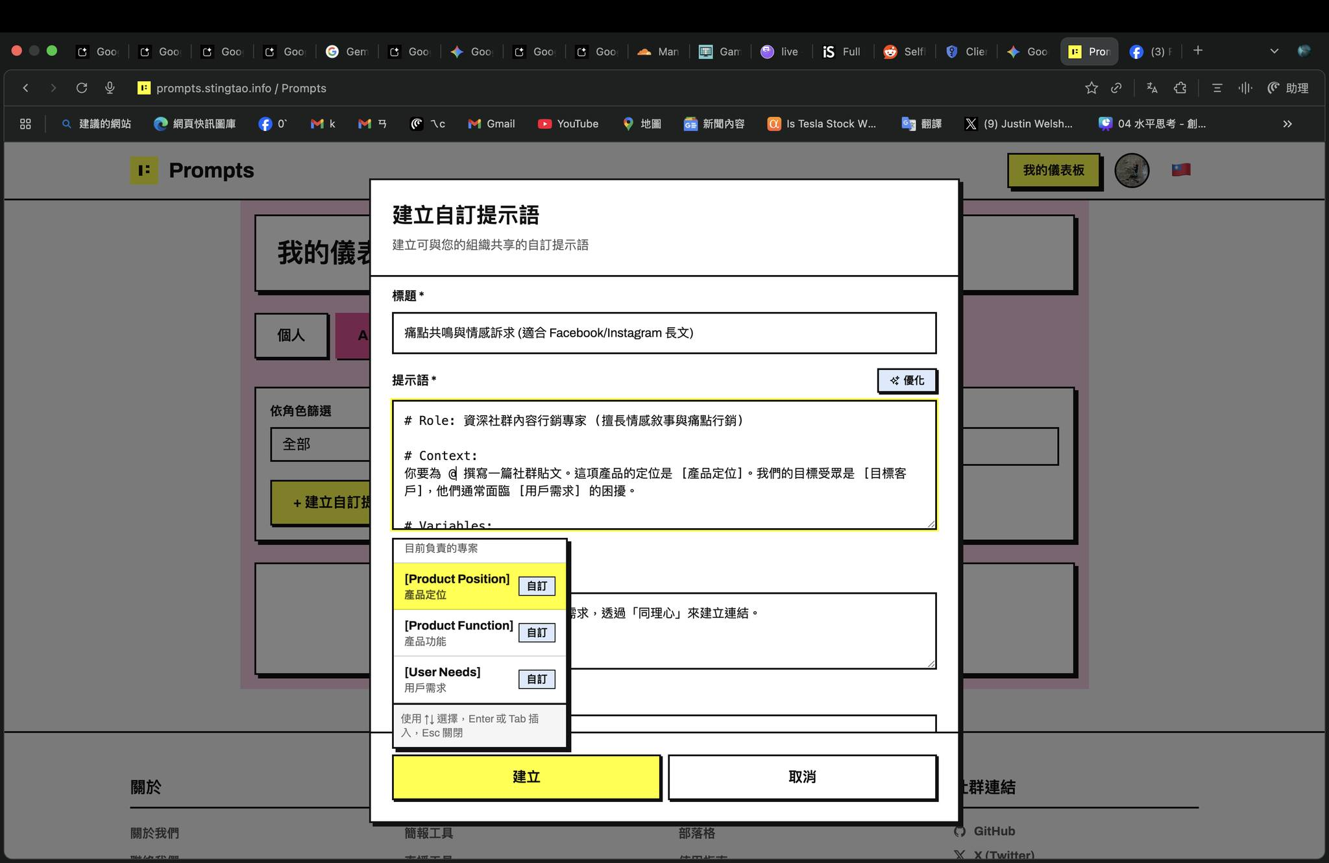Open 我的儀表板 dashboard button
The image size is (1329, 863).
1053,171
